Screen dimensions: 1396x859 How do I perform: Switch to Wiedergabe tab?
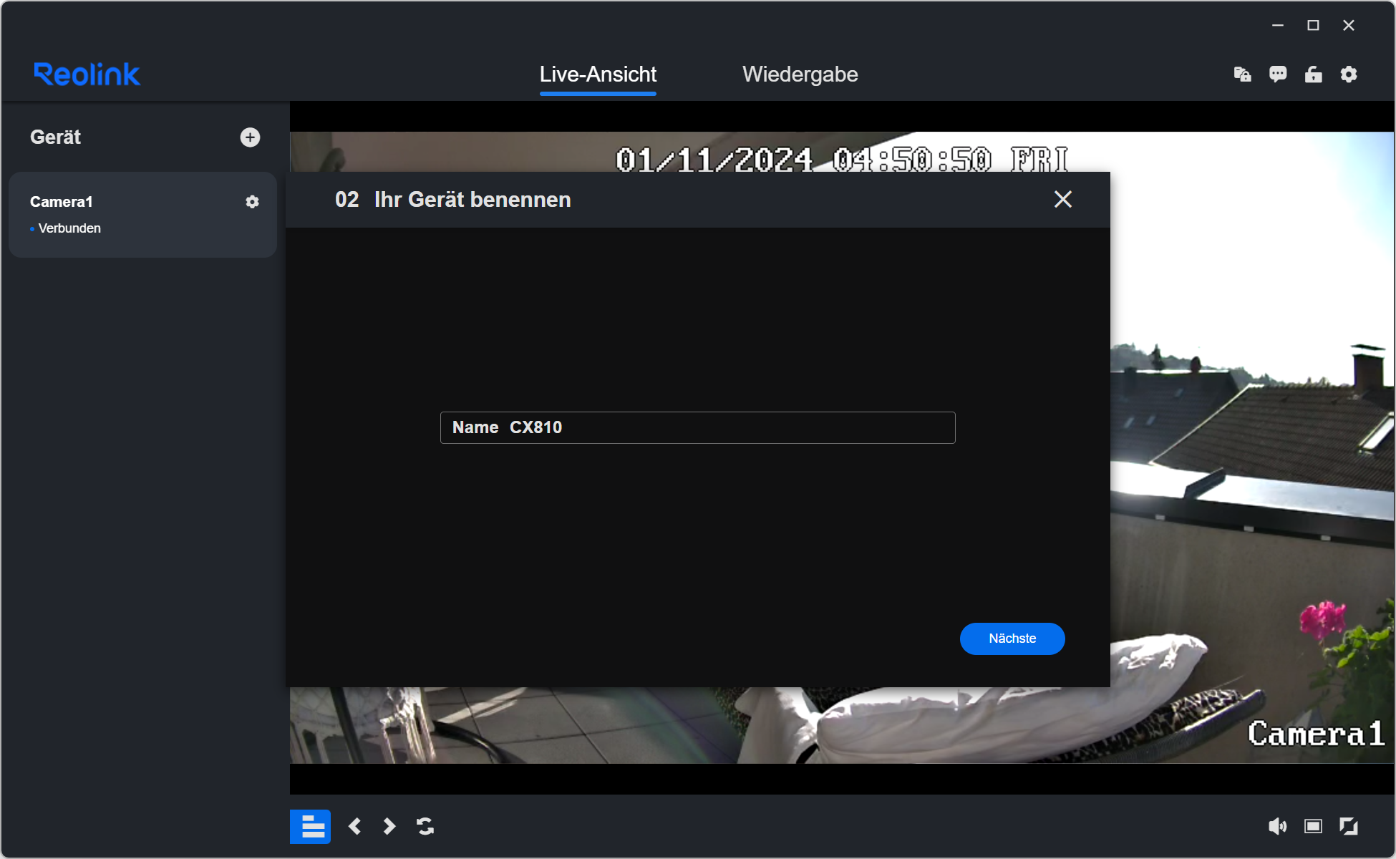coord(800,74)
